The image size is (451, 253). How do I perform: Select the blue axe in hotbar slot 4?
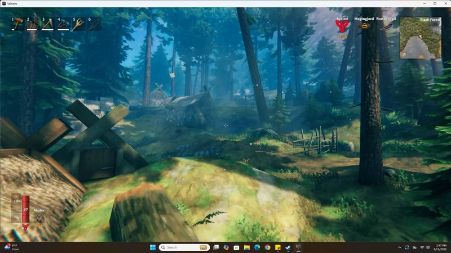(63, 24)
